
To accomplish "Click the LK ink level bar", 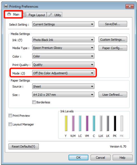I will 108,123.
